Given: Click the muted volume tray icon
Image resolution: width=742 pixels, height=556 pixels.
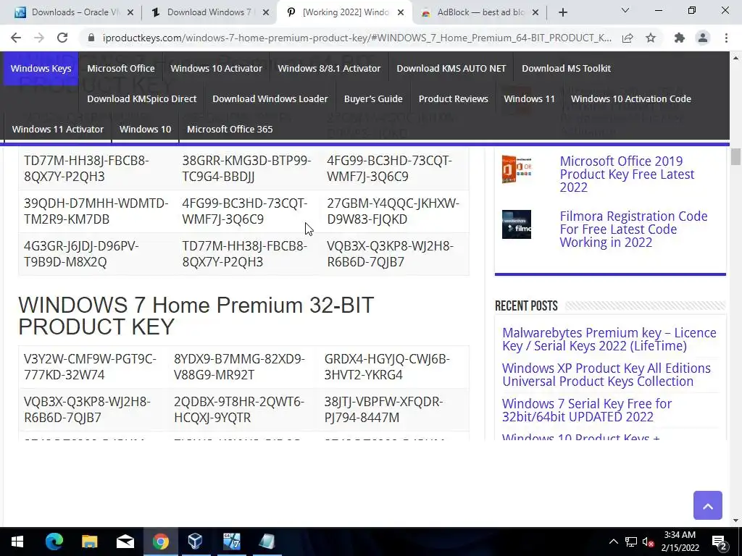Looking at the screenshot, I should (649, 542).
